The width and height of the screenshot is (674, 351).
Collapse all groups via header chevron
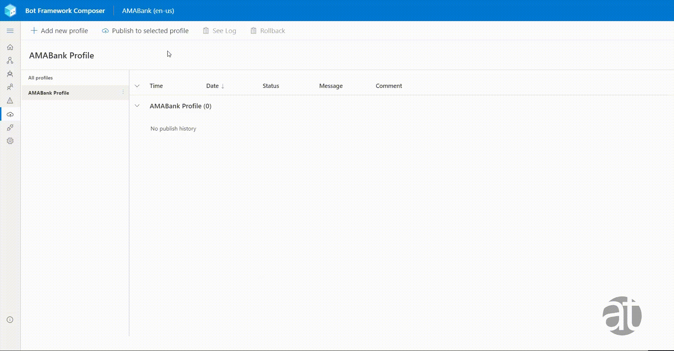pyautogui.click(x=137, y=86)
